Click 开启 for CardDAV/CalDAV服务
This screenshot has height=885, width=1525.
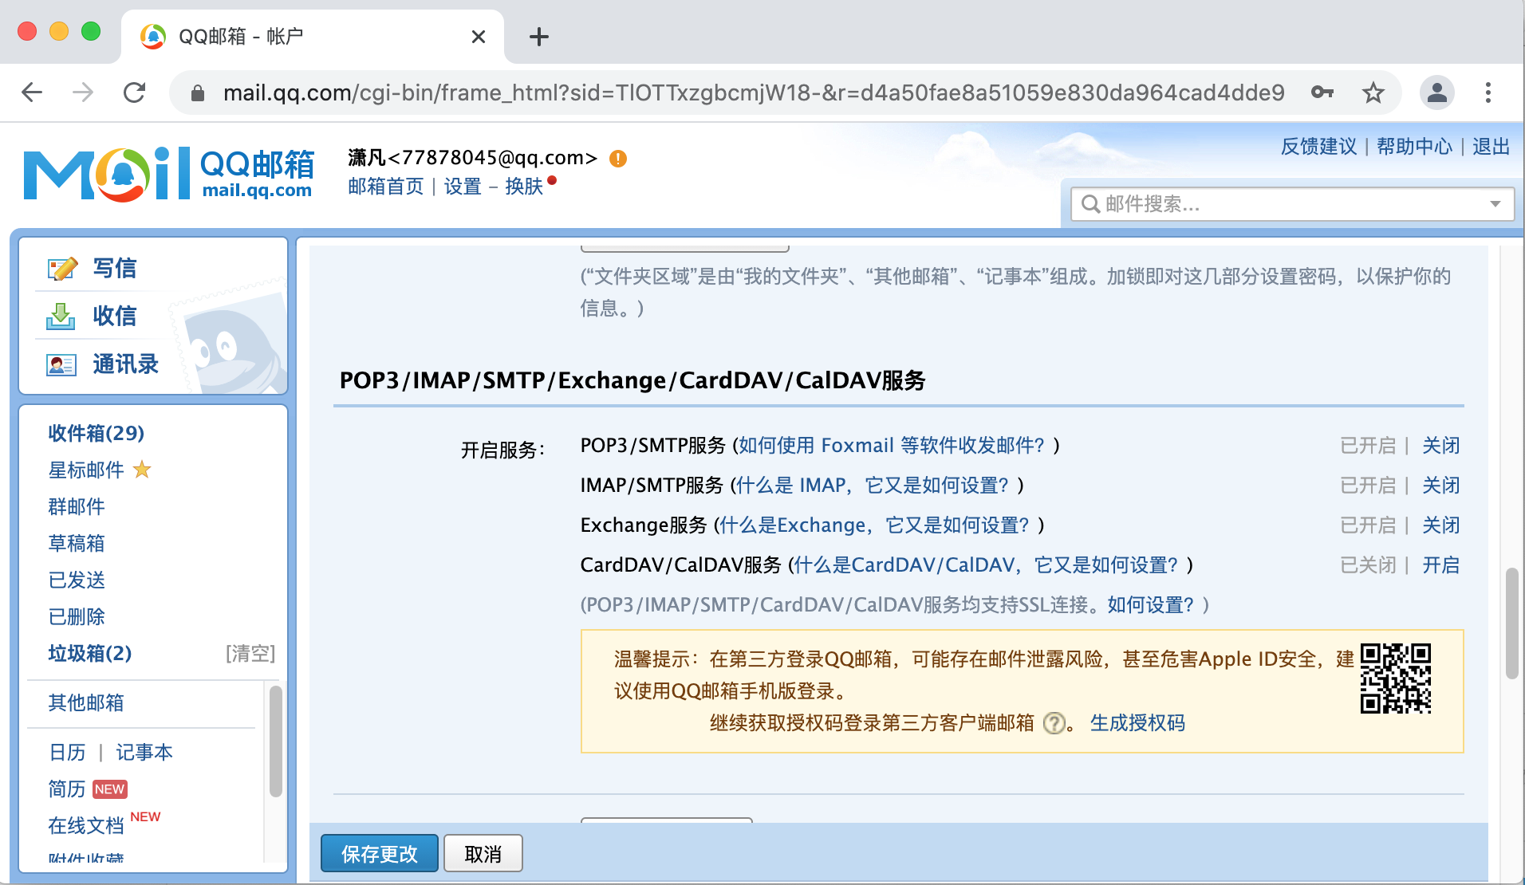(1441, 564)
